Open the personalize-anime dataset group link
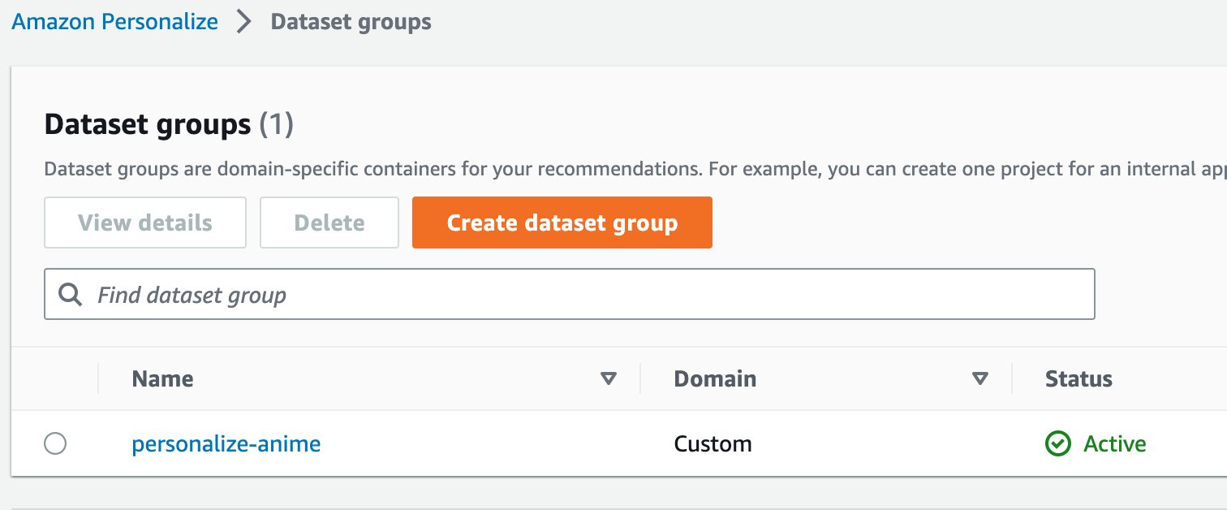 click(226, 443)
